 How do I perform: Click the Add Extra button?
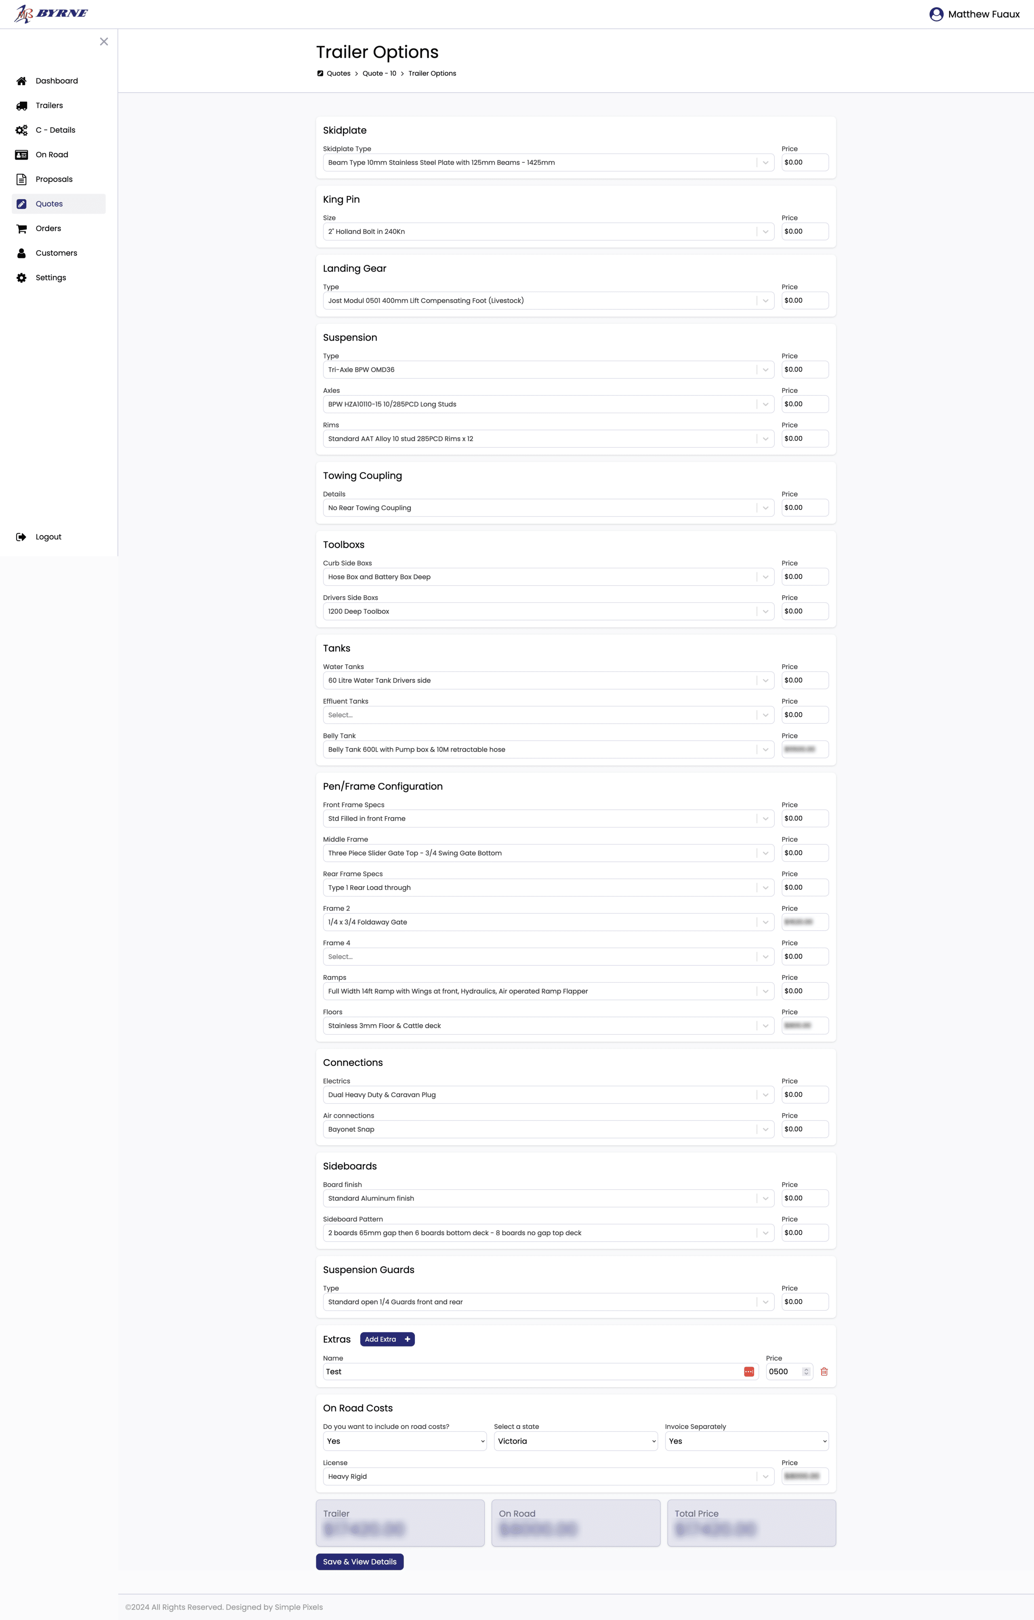tap(387, 1340)
